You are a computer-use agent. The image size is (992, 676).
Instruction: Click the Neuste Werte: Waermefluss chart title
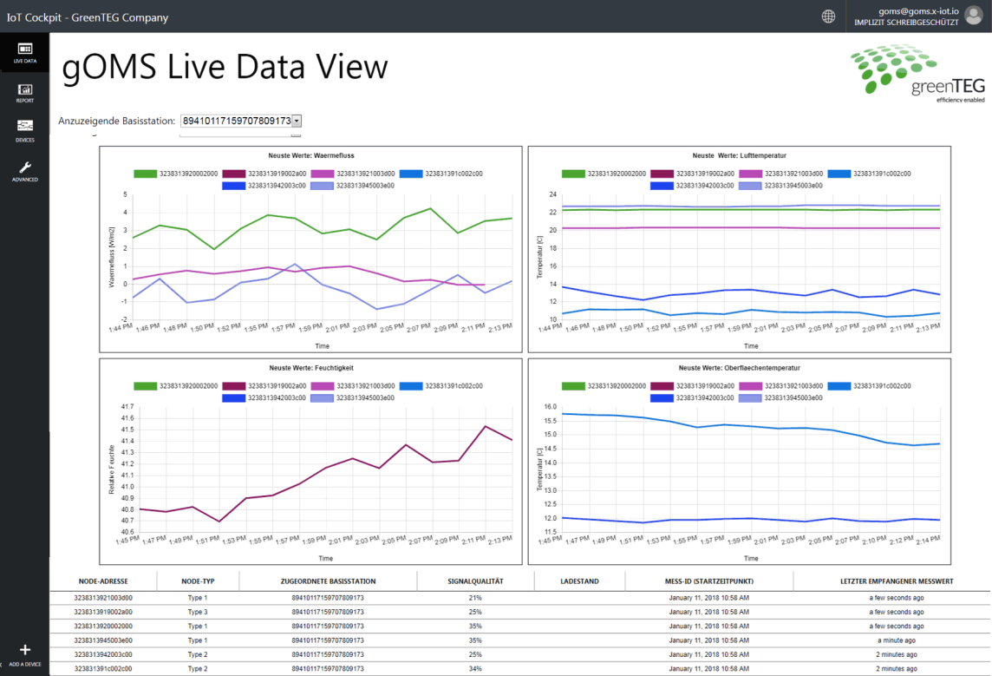[x=310, y=155]
